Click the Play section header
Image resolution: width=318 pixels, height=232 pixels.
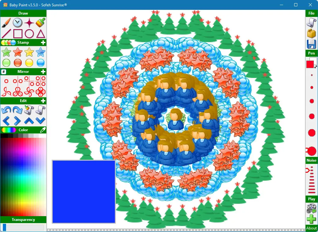coord(311,199)
